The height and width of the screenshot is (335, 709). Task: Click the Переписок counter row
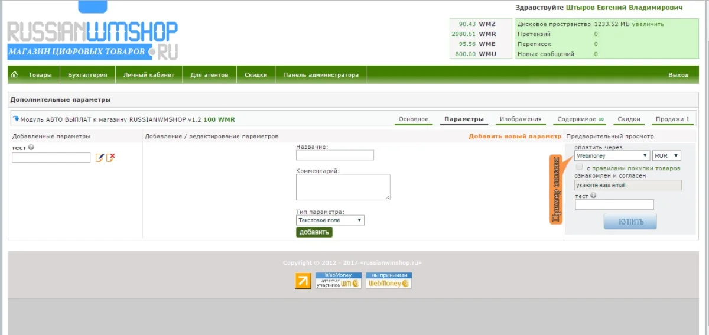point(558,44)
